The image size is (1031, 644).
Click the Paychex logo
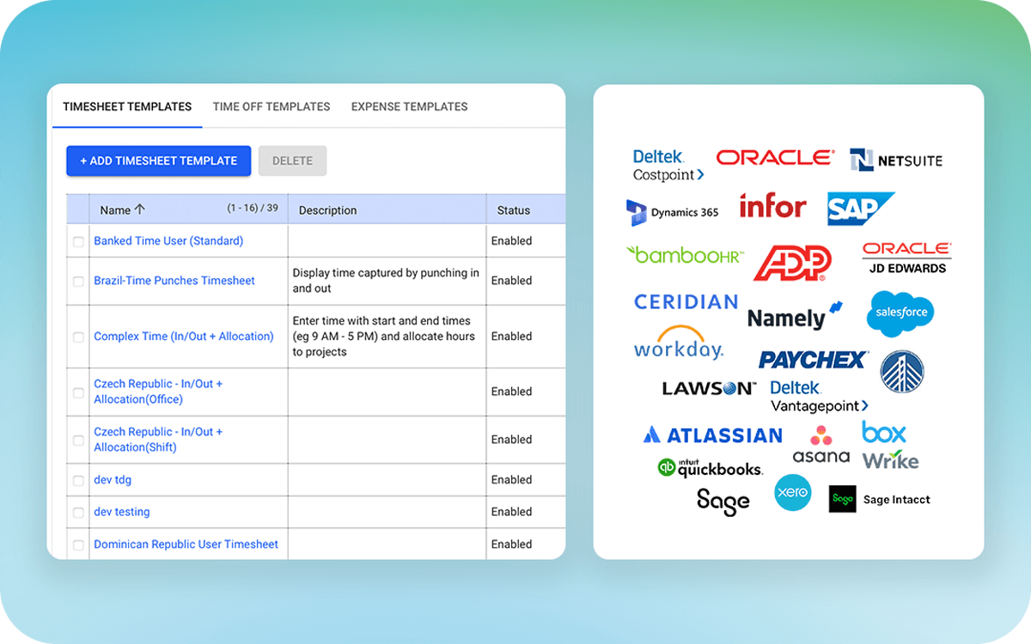(814, 360)
